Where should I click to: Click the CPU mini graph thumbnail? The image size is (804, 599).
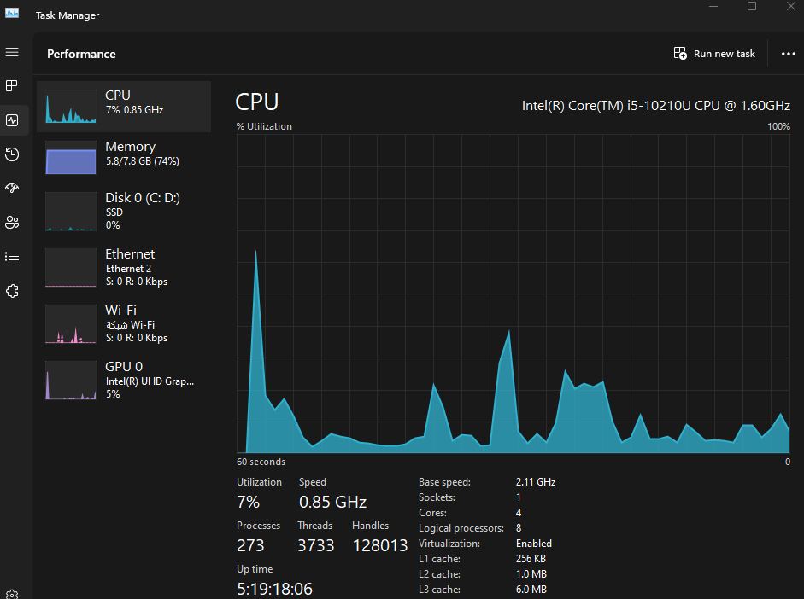click(71, 107)
